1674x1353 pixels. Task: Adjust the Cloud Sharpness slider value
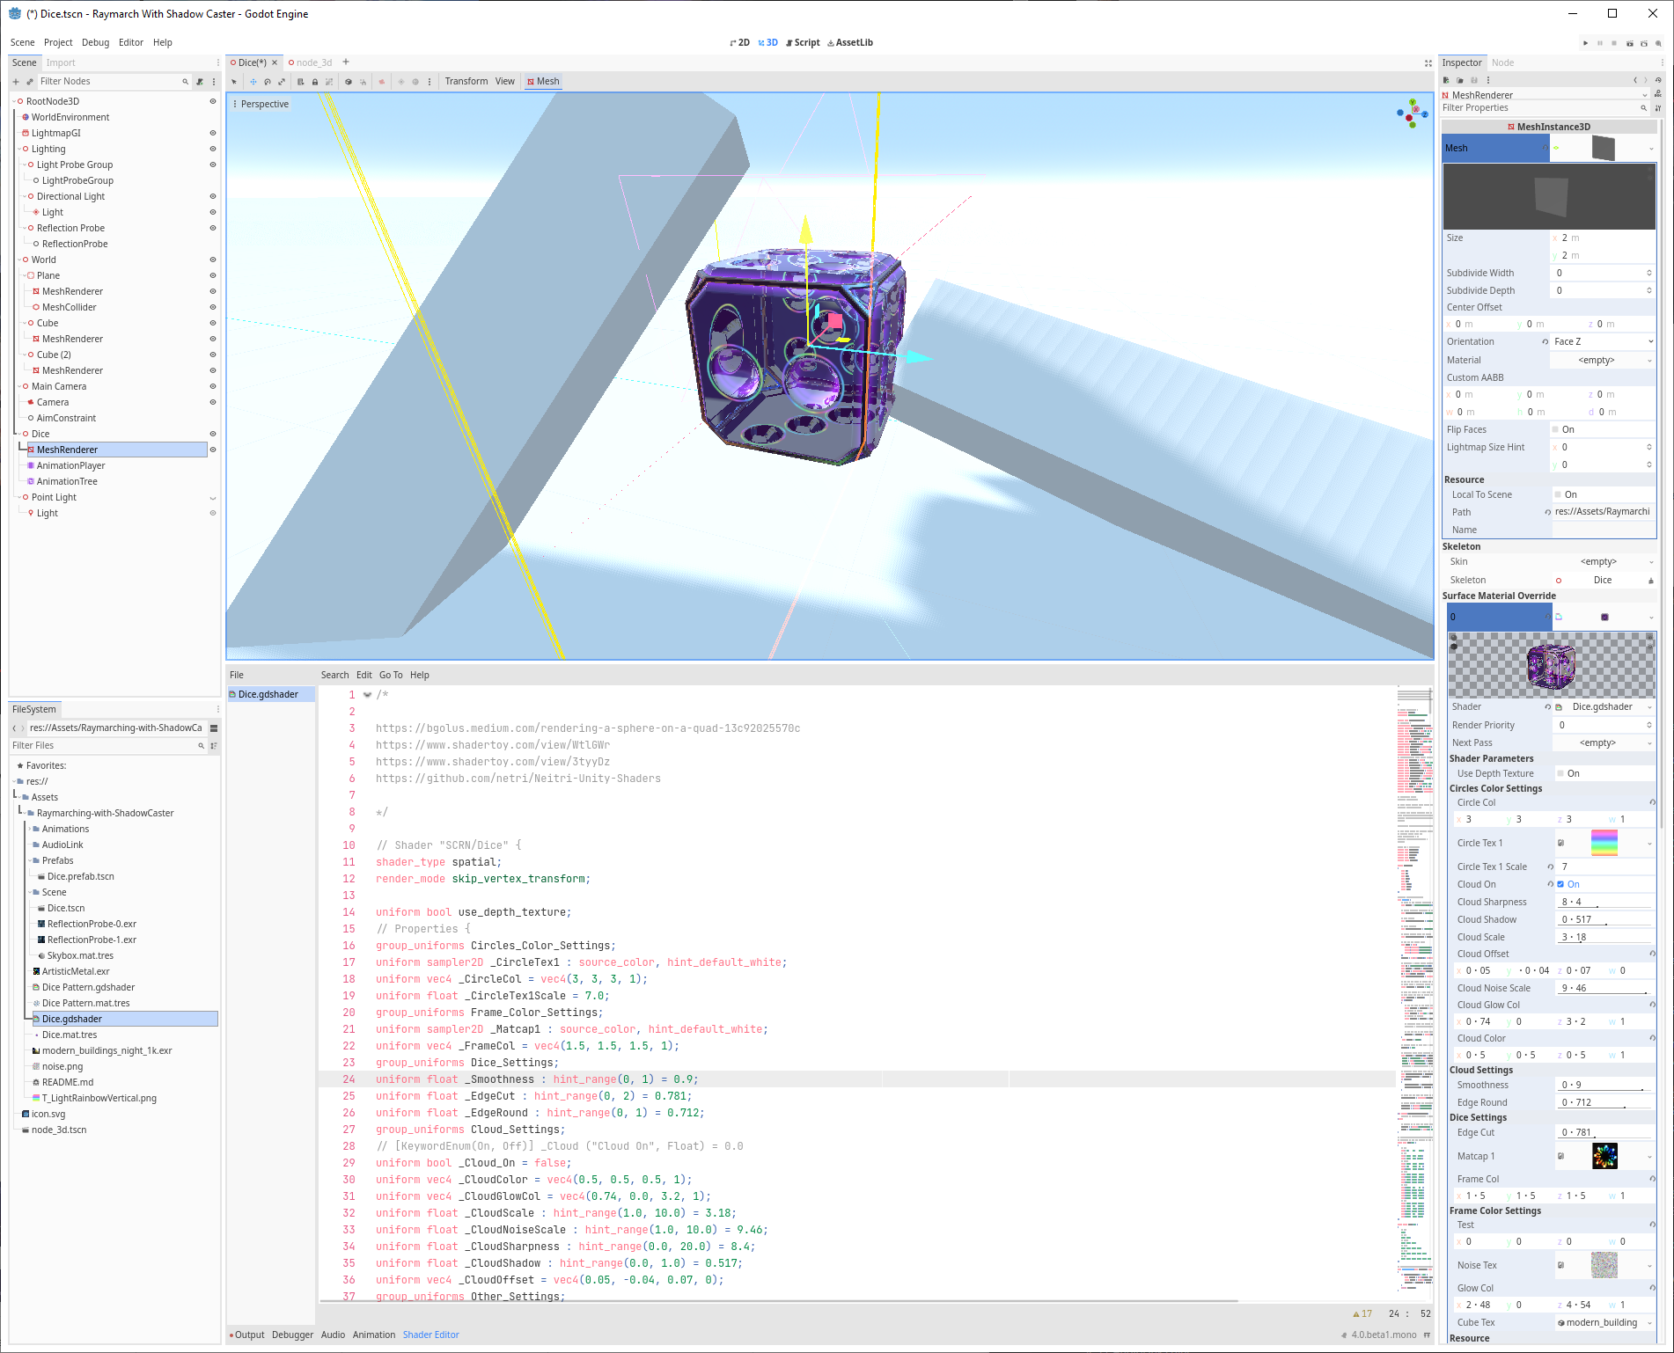coord(1604,903)
